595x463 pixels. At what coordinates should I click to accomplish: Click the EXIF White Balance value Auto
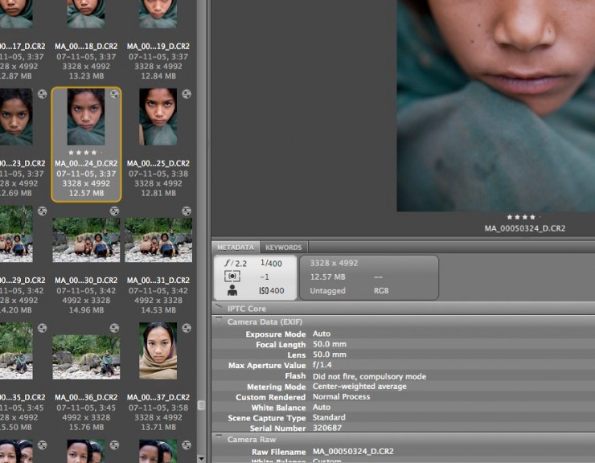[322, 408]
